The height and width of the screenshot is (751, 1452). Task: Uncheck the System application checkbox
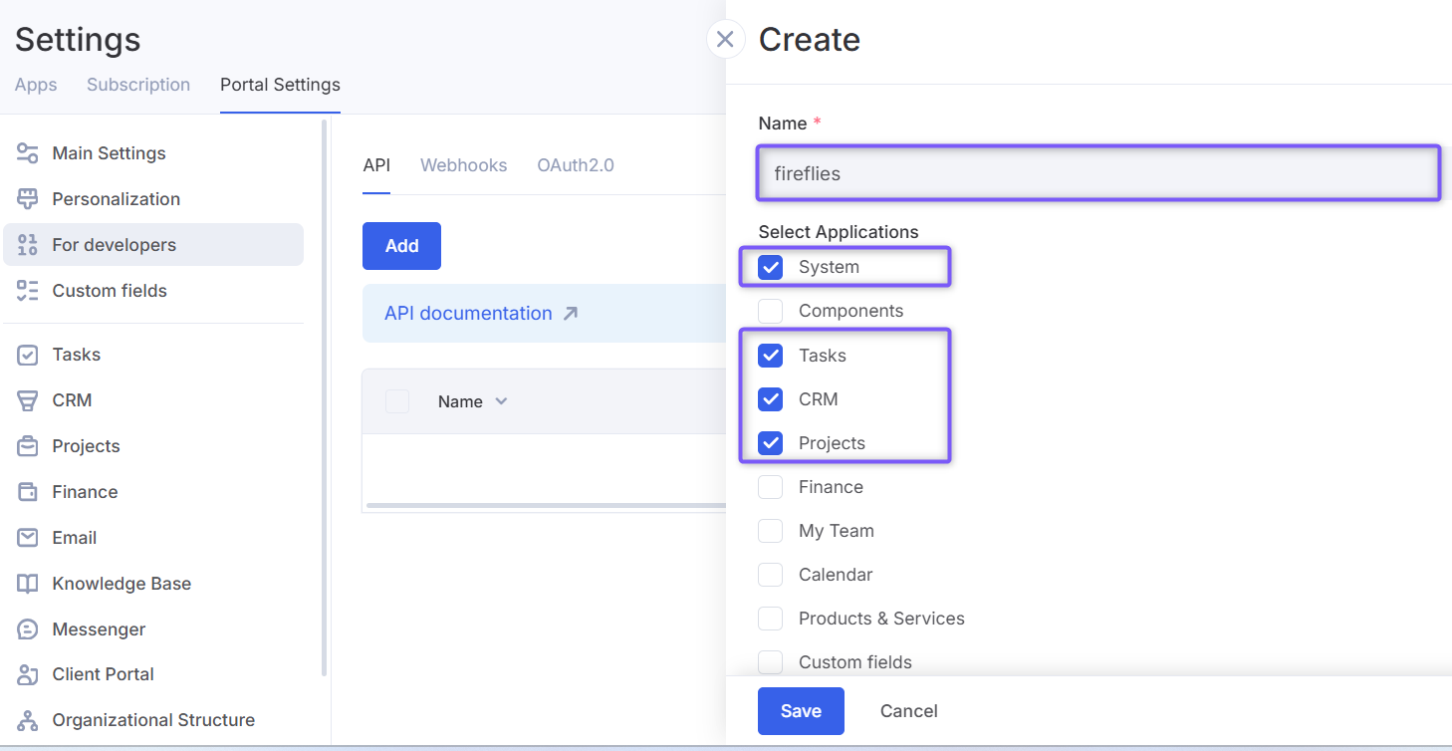click(x=771, y=267)
